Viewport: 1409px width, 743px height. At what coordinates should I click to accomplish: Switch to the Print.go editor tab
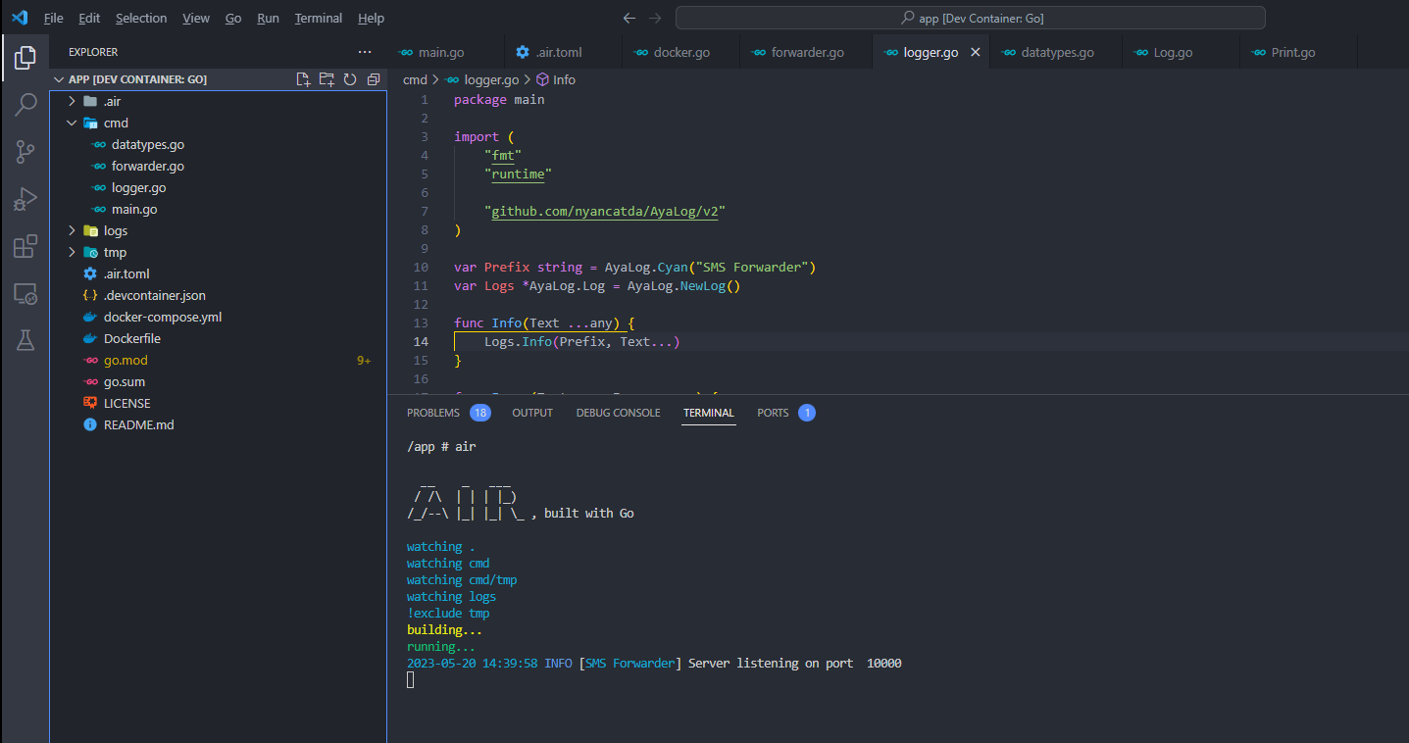point(1298,52)
